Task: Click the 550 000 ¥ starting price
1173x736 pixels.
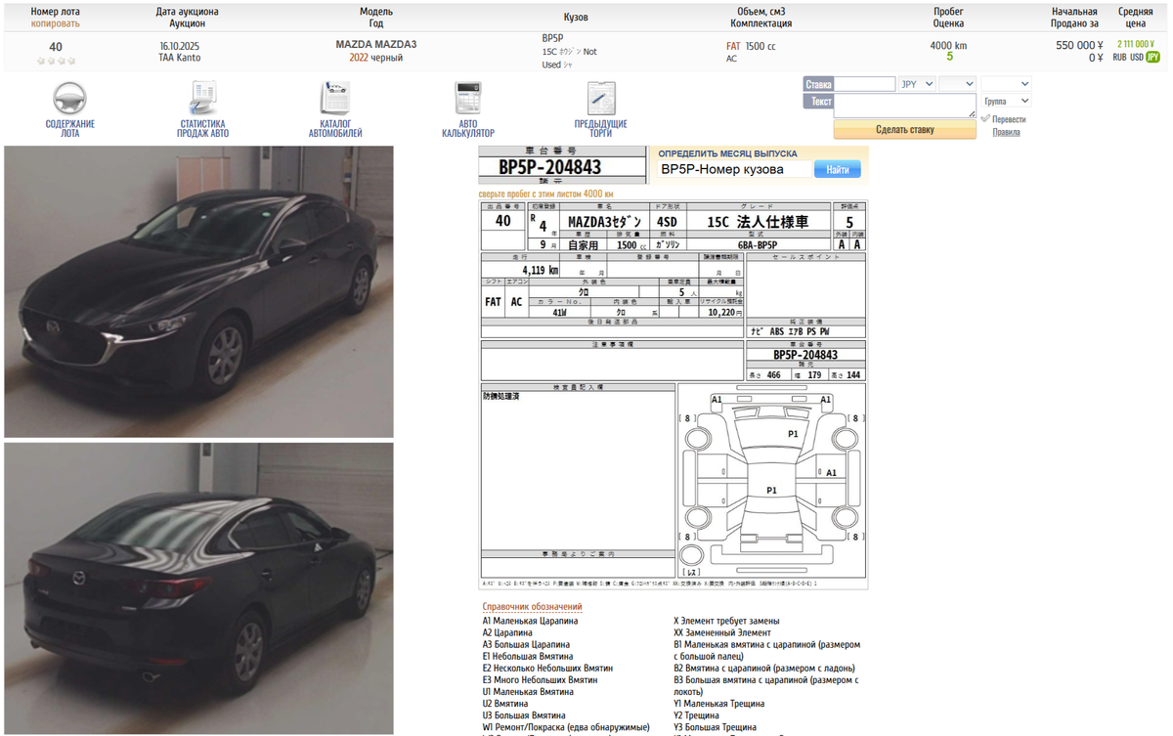Action: [1079, 45]
